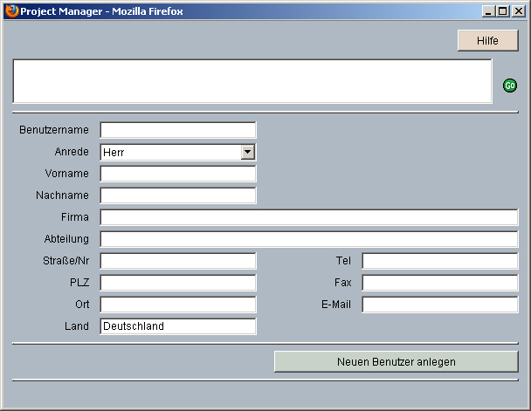
Task: Click into the Vorname text field
Action: pos(178,174)
